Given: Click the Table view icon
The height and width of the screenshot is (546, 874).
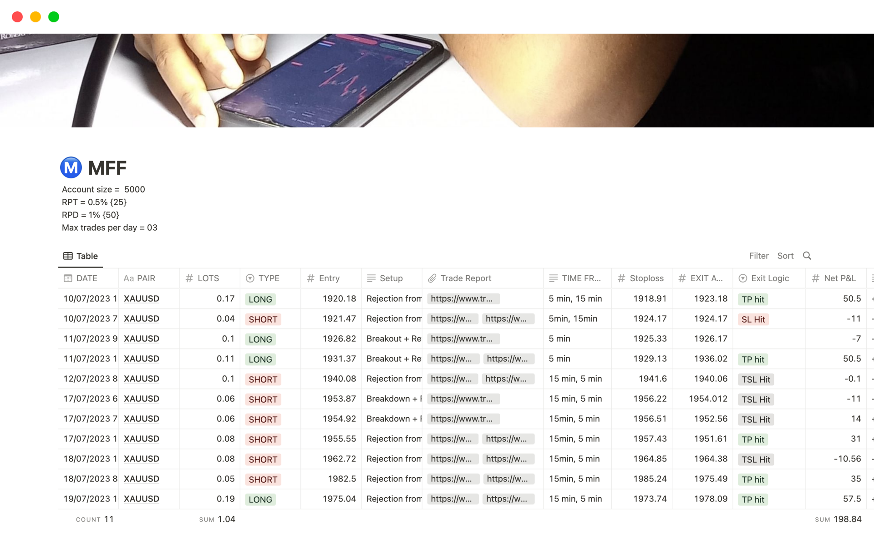Looking at the screenshot, I should click(67, 256).
